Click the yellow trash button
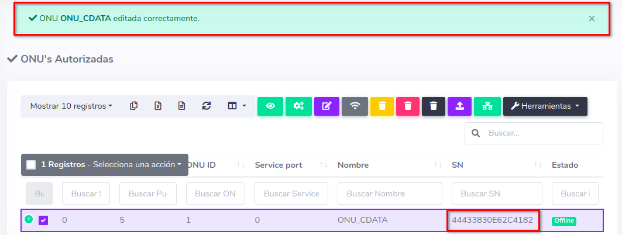The width and height of the screenshot is (622, 235). pos(382,106)
